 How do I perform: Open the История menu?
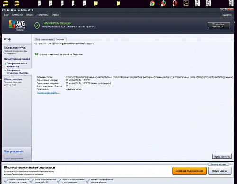coord(29,15)
